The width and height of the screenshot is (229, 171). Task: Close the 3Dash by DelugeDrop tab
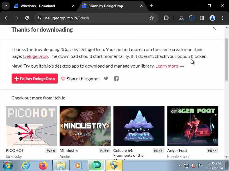[x=141, y=6]
